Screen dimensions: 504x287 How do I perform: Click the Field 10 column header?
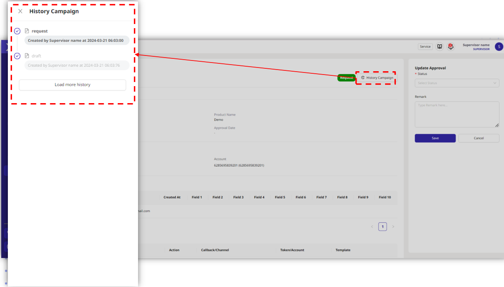pos(385,197)
